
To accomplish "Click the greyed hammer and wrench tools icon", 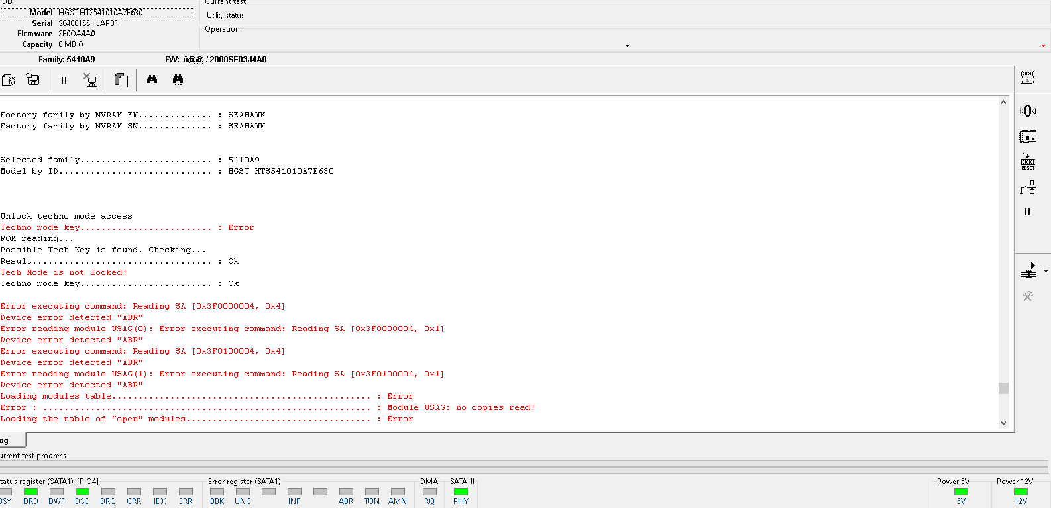I will click(x=1028, y=296).
